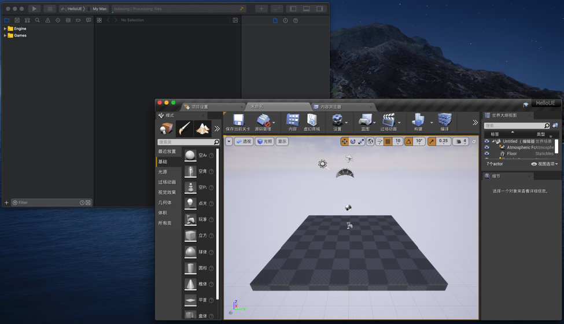
Task: Open Cinematics (过场动画) clapperboard icon
Action: point(389,120)
